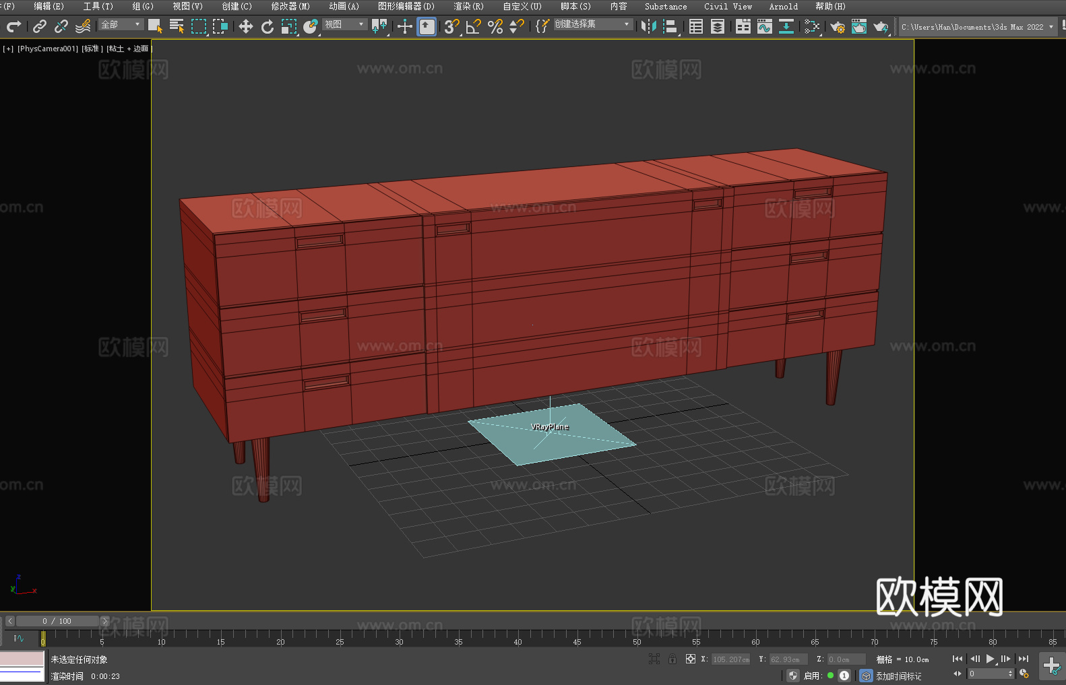Click the Redo arrow icon
Image resolution: width=1066 pixels, height=685 pixels.
click(13, 26)
